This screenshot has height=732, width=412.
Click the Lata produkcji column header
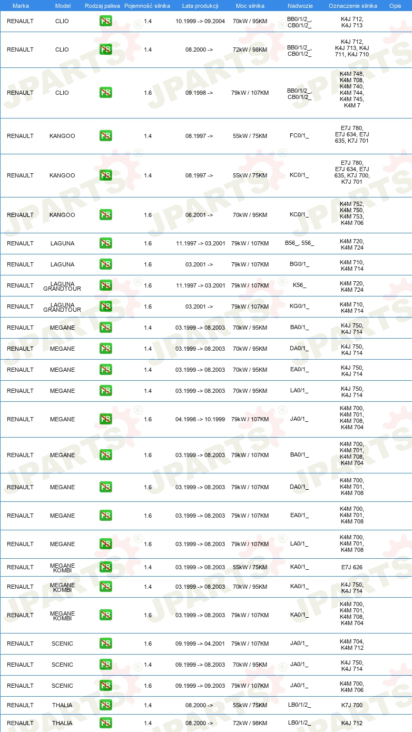pyautogui.click(x=200, y=6)
